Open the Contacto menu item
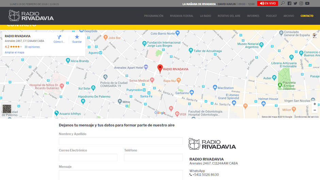Image resolution: width=320 pixels, height=180 pixels. click(307, 16)
